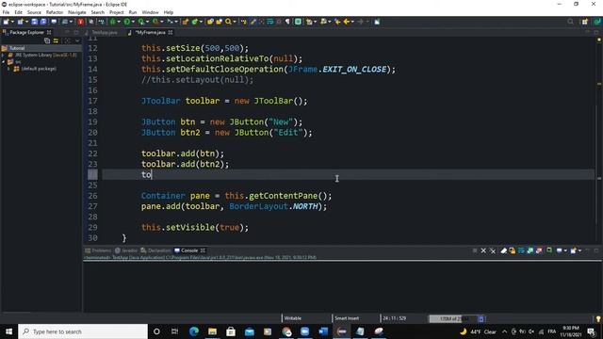Screen dimensions: 603x339
Task: Open the Project menu
Action: tap(117, 12)
